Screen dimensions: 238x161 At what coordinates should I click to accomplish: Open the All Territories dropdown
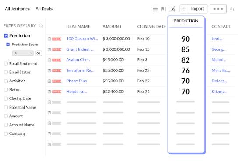click(18, 9)
